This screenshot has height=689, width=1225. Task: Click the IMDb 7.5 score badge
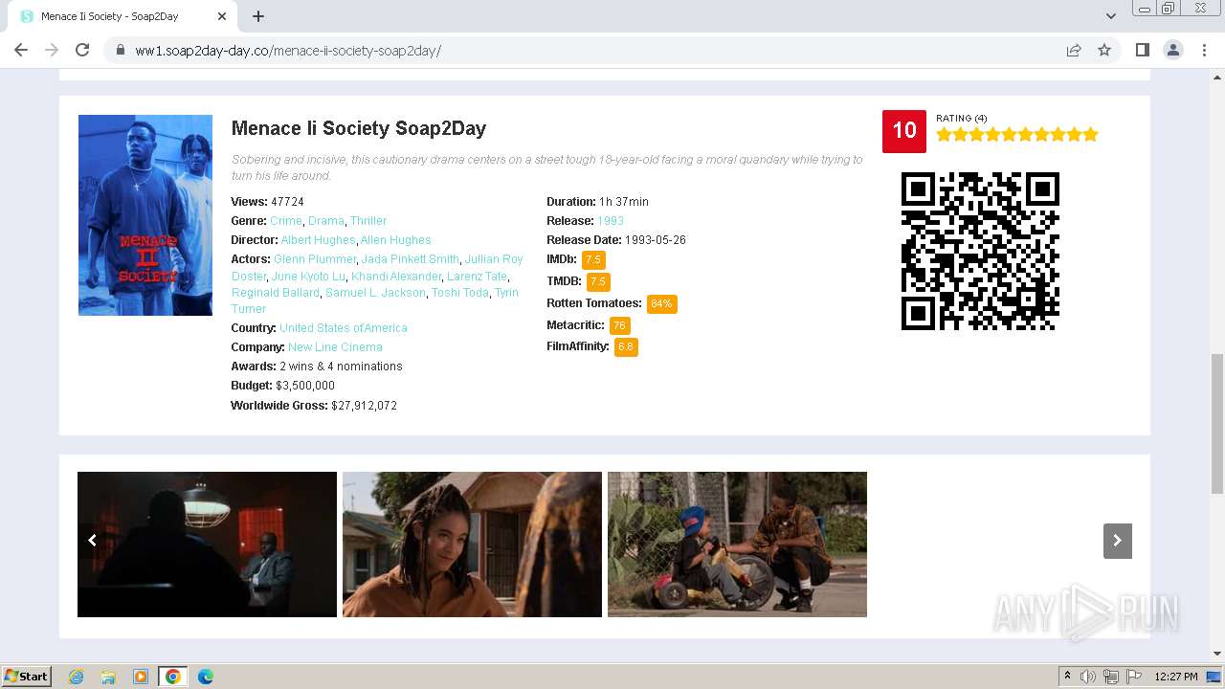(593, 259)
